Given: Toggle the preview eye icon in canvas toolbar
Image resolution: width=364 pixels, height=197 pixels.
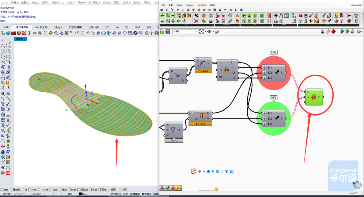Looking at the screenshot, I should tap(209, 32).
